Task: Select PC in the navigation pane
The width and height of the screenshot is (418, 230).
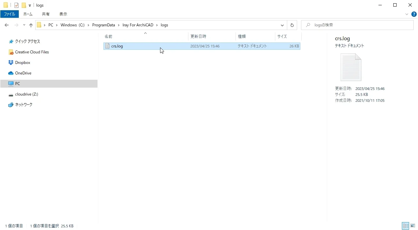Action: [49, 84]
